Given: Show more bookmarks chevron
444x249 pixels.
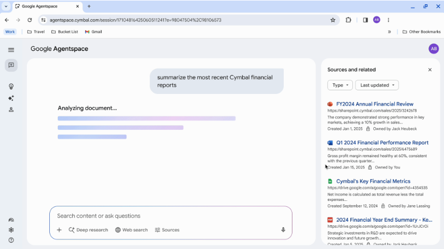Looking at the screenshot, I should (389, 32).
